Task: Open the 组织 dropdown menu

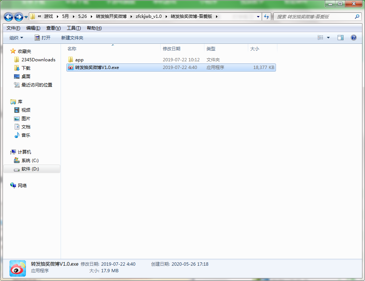Action: click(16, 38)
